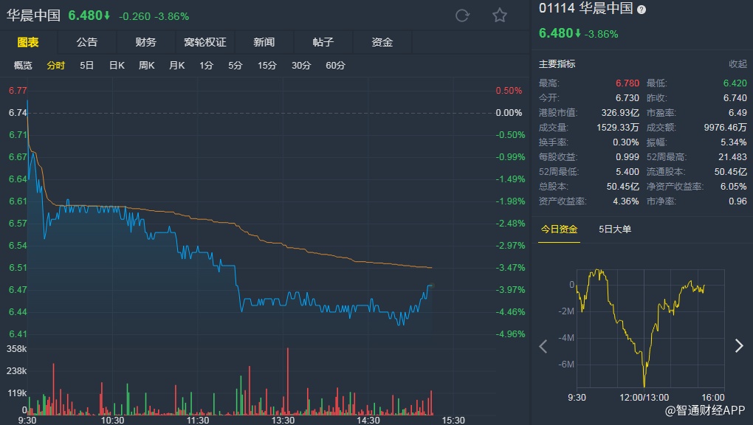Screen dimensions: 753x425
Task: Add stock to favorites with star icon
Action: (500, 15)
